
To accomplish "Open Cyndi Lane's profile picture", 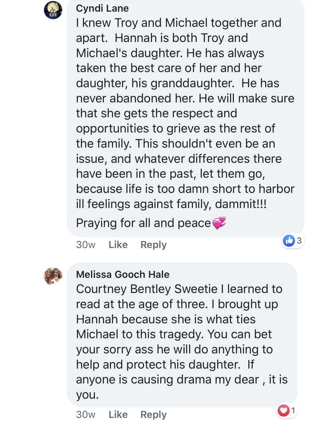I will (x=53, y=10).
